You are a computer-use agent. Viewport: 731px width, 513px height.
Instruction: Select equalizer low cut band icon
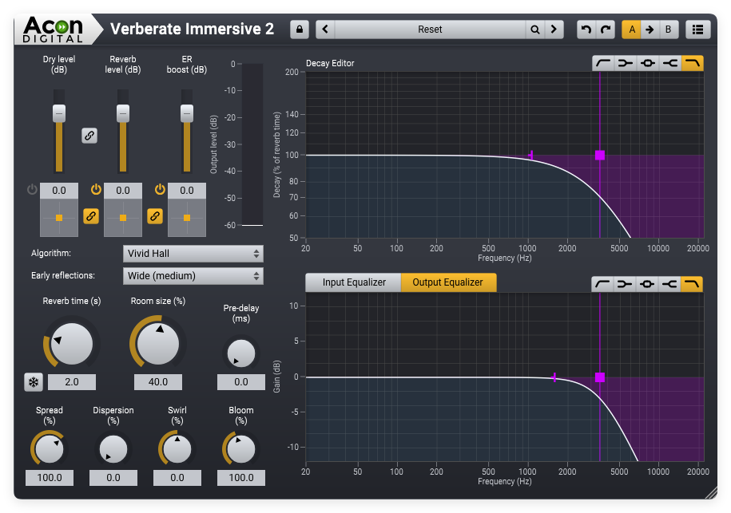click(603, 284)
